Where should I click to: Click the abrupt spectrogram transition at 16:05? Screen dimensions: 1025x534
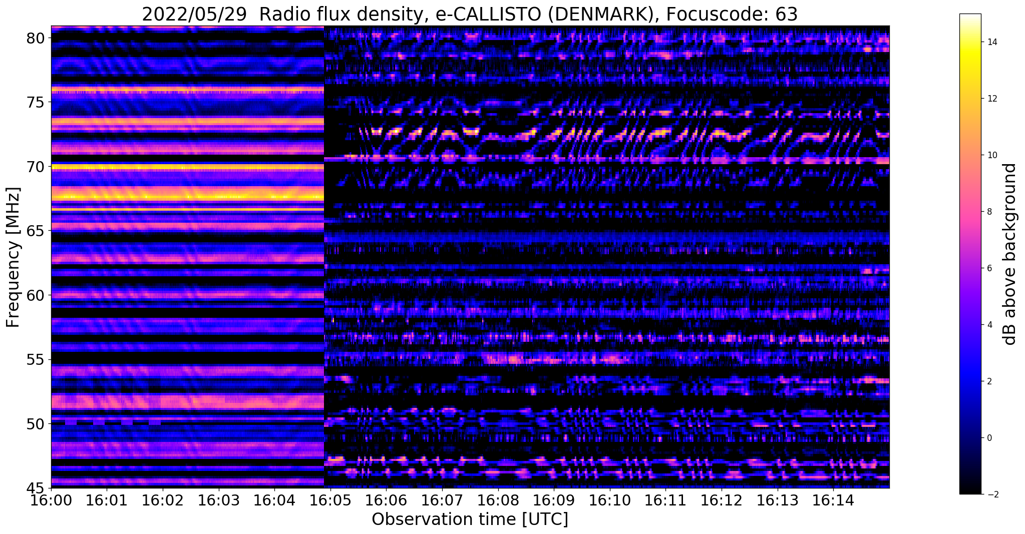click(324, 256)
